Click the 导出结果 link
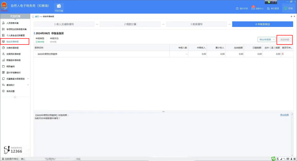 point(284,115)
